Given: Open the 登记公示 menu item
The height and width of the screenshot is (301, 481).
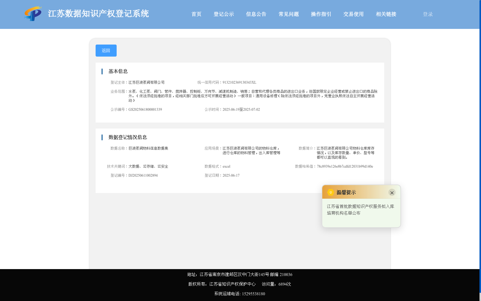Looking at the screenshot, I should click(x=224, y=14).
